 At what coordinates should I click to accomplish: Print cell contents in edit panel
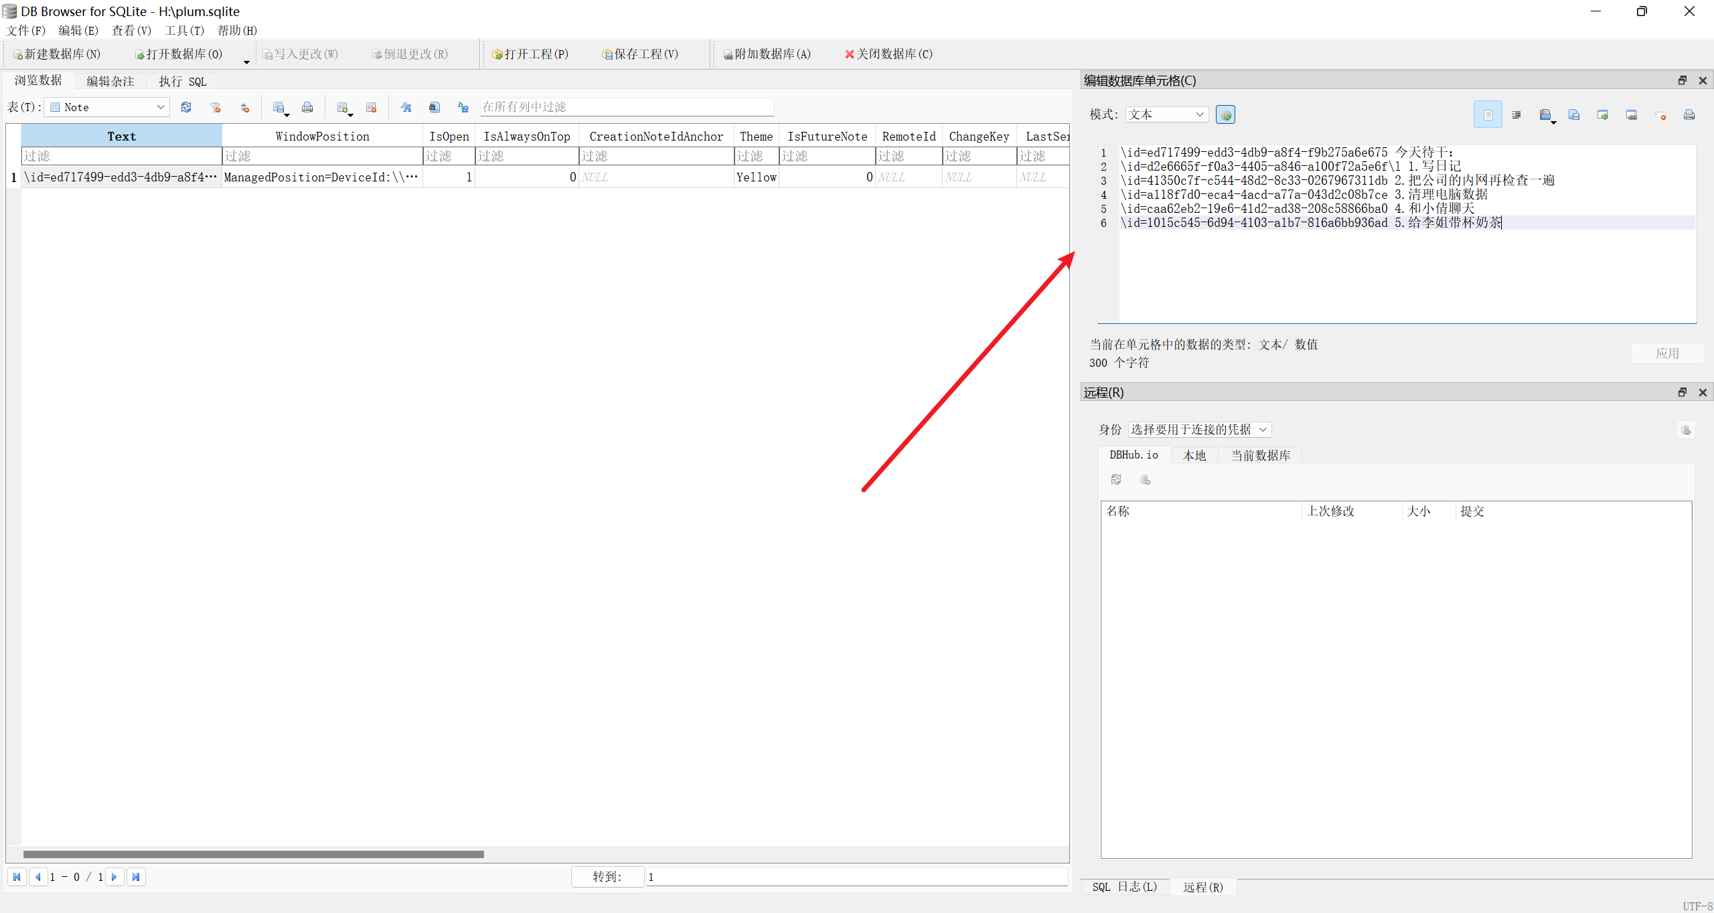coord(1689,115)
